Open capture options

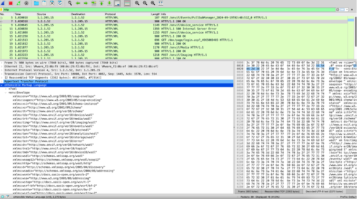pos(26,3)
